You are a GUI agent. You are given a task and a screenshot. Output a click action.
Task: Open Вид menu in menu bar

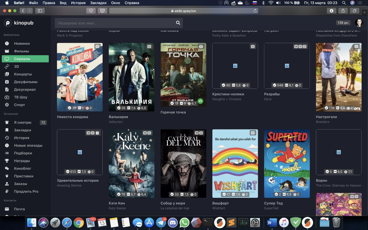click(63, 3)
